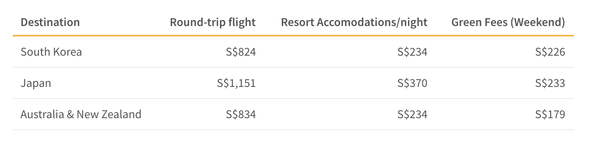Click the Destination column header

(50, 22)
